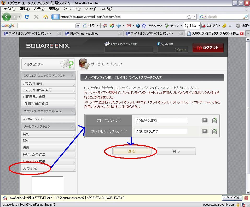250x207 pixels.
Task: Expand Google toolbar overflow chevron
Action: click(230, 26)
